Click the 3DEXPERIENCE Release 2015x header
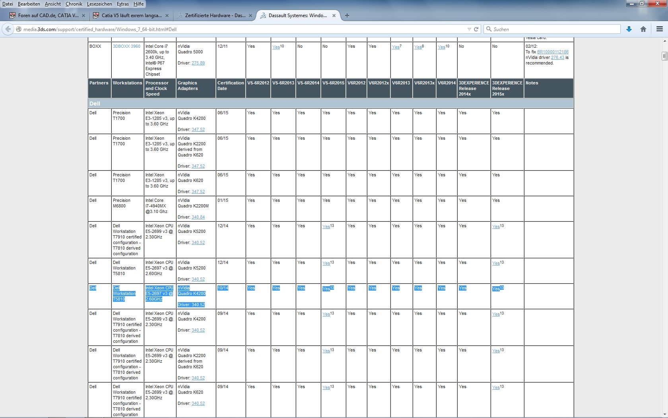 pos(507,88)
